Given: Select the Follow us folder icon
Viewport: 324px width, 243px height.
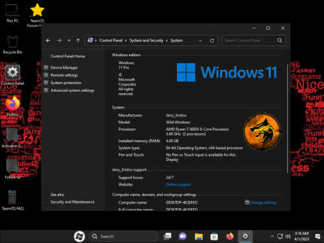Looking at the screenshot, I should pos(12,169).
